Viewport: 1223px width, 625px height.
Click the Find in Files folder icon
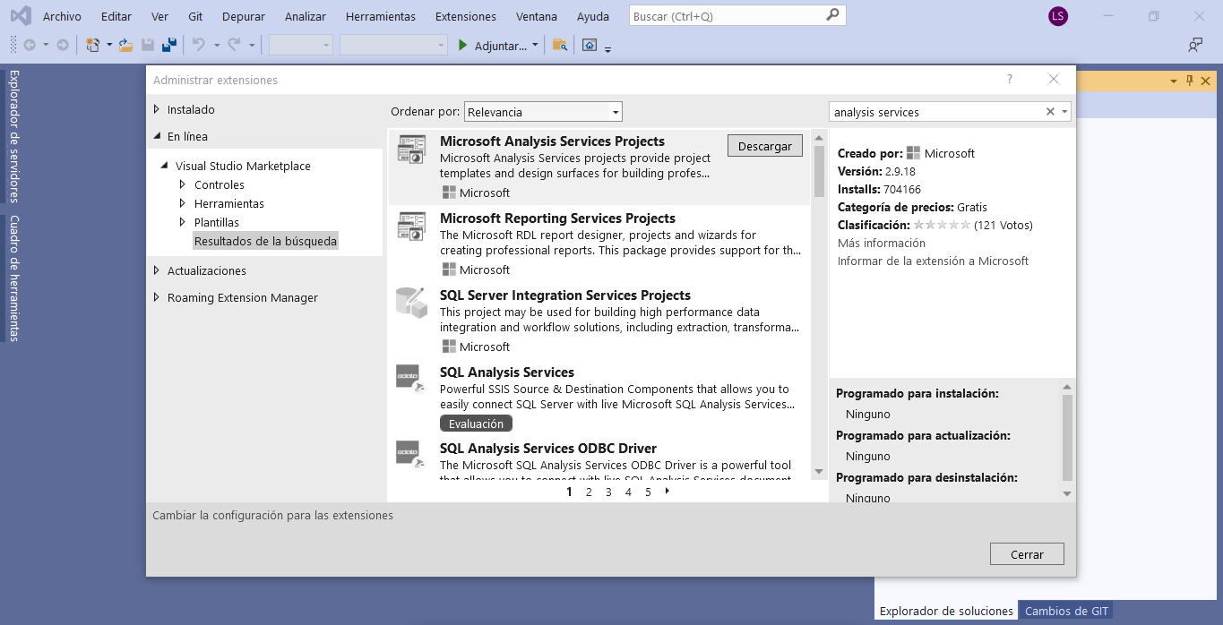click(560, 45)
